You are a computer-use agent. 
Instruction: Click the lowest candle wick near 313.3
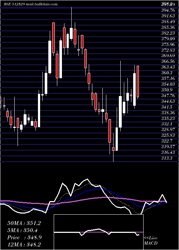(x=113, y=156)
